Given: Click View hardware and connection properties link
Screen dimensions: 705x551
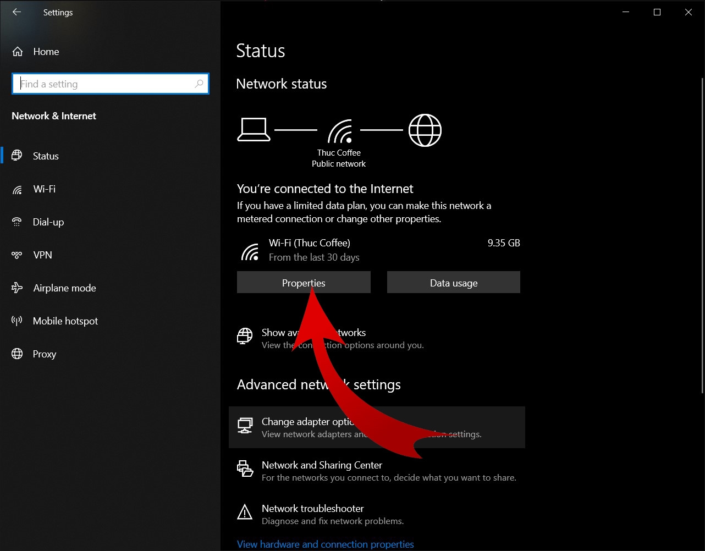Looking at the screenshot, I should click(326, 544).
